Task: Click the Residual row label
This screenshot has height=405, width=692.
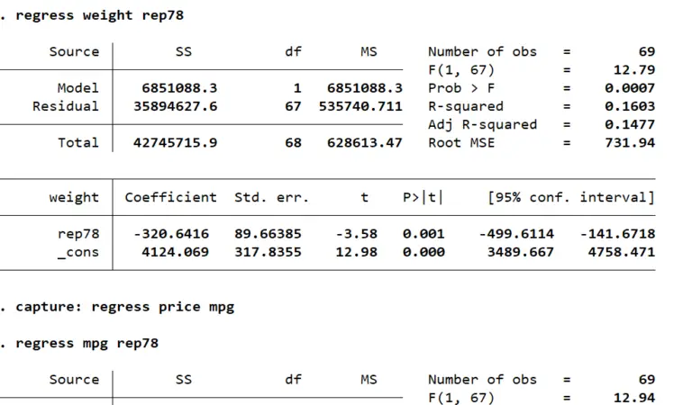Action: (x=66, y=106)
